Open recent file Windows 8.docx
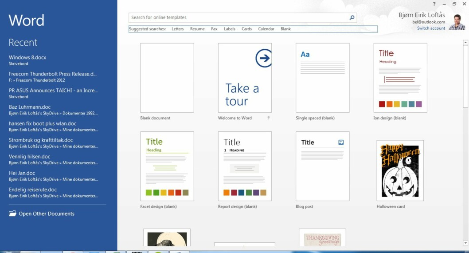Screen dimensions: 469x253 (x=27, y=60)
